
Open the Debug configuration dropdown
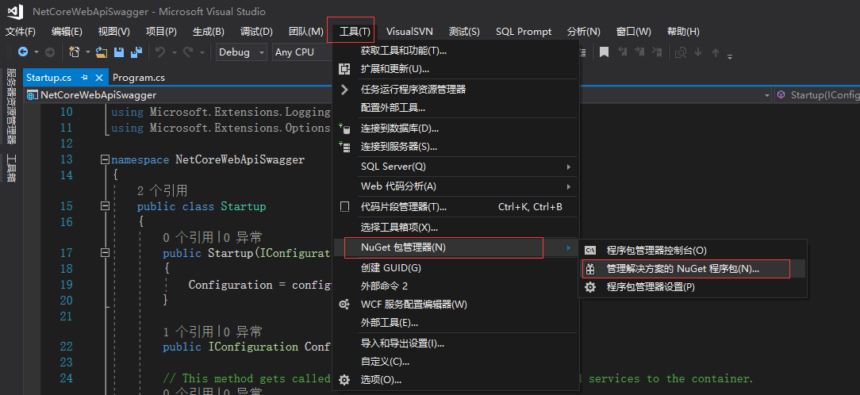(241, 52)
